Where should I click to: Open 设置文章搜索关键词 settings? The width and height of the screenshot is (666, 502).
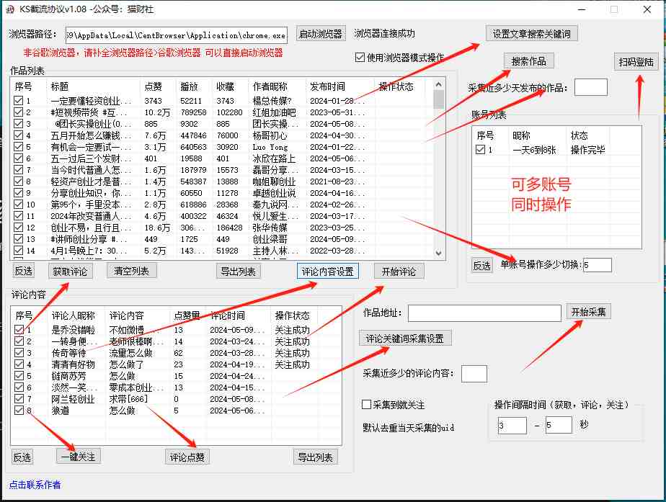531,34
